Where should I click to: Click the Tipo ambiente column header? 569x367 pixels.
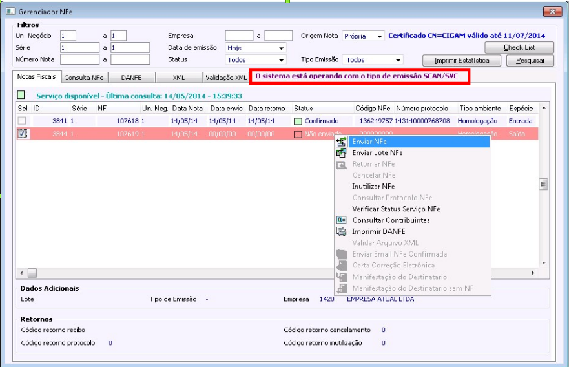pyautogui.click(x=482, y=109)
